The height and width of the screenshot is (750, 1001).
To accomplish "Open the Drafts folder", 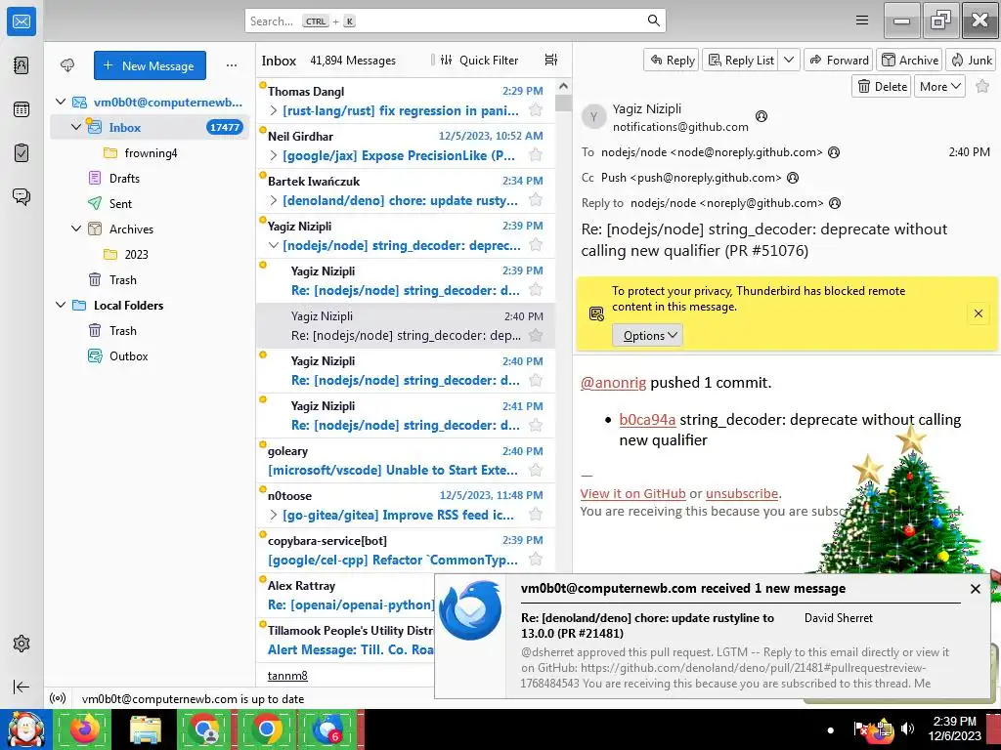I will [x=124, y=178].
